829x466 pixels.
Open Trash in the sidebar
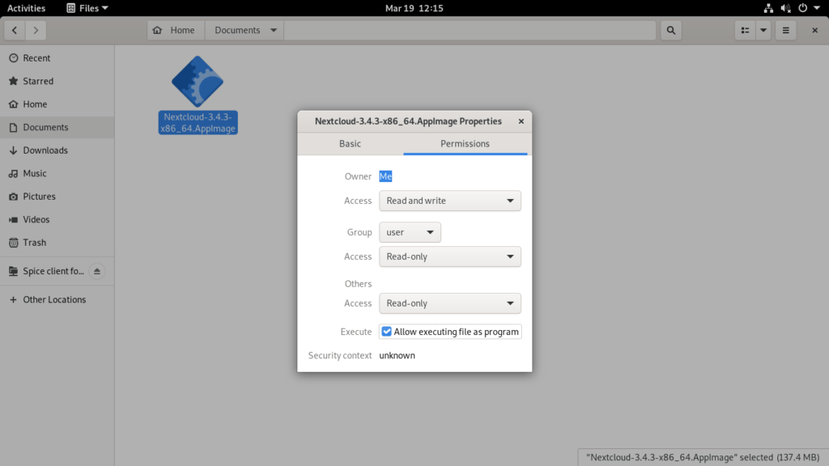[57, 243]
